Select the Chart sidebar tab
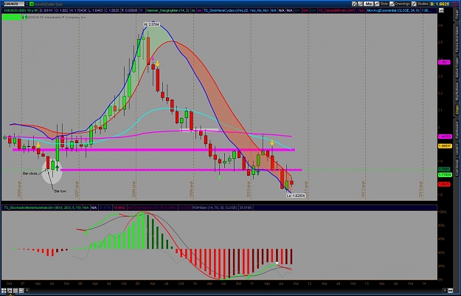Screen dimensions: 461x296 tap(457, 110)
